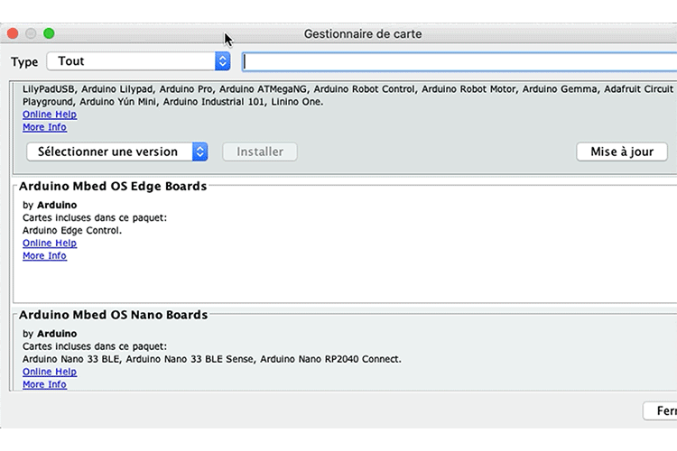Click the grey minimize window button
The width and height of the screenshot is (677, 451).
[31, 33]
